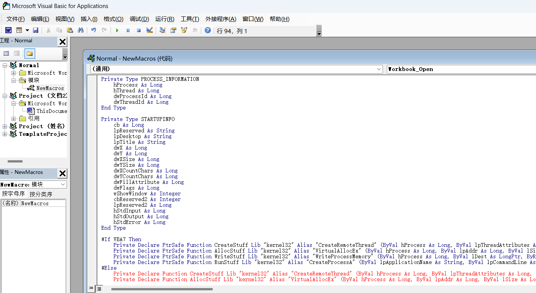The width and height of the screenshot is (536, 293).
Task: Pause execution with Break icon
Action: (x=128, y=30)
